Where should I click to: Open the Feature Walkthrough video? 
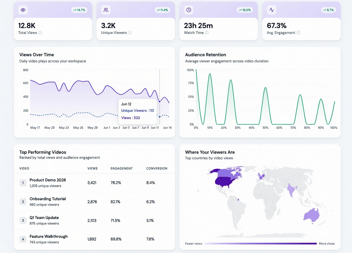(49, 236)
